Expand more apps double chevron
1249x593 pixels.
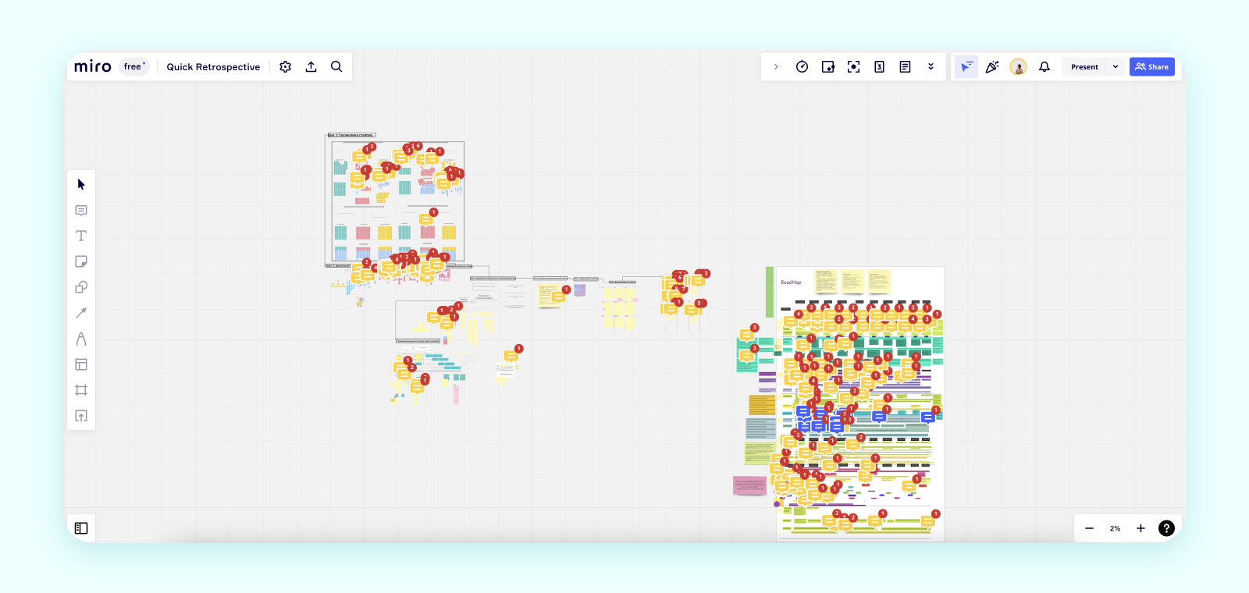click(x=931, y=67)
